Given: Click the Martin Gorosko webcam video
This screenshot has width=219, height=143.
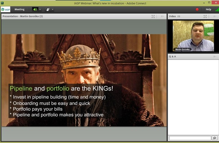Looking at the screenshot, I should (x=193, y=36).
